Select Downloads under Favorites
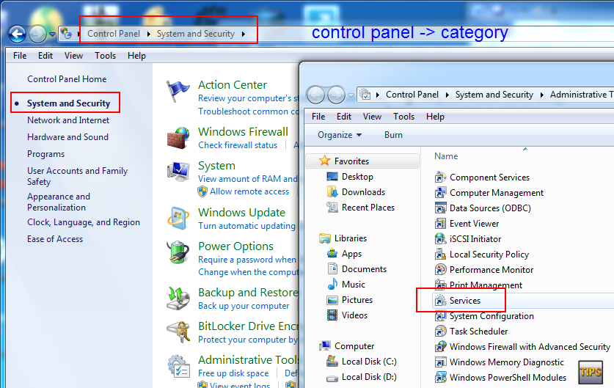 click(363, 192)
